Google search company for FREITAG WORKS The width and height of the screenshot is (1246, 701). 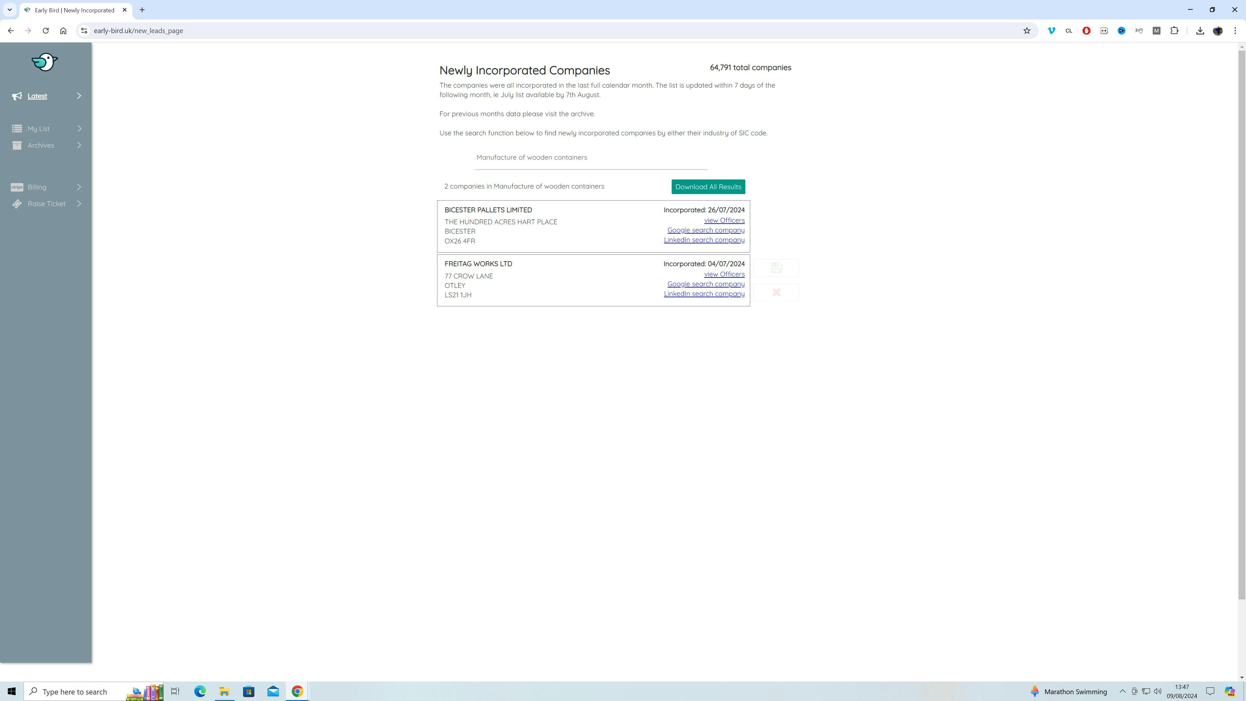coord(706,284)
